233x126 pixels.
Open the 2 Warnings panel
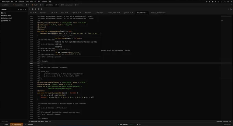(16, 125)
